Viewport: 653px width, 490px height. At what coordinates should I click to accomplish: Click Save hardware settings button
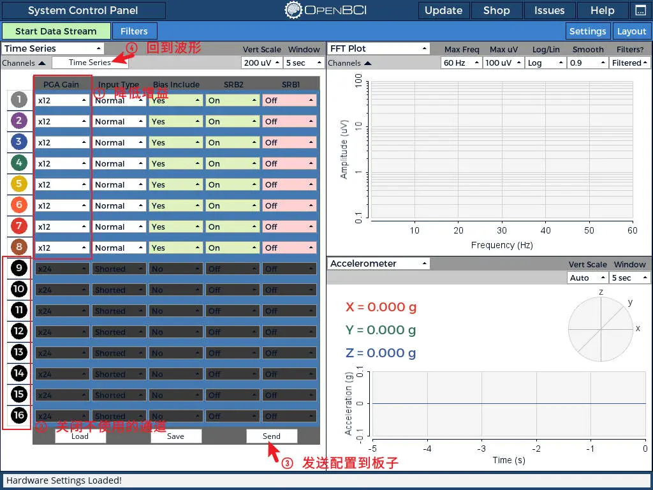[x=176, y=436]
